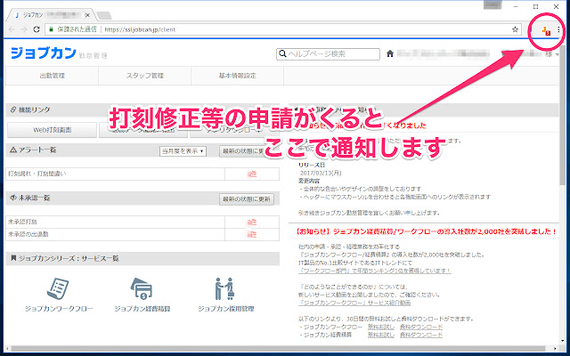Open a new browser tab

point(104,15)
